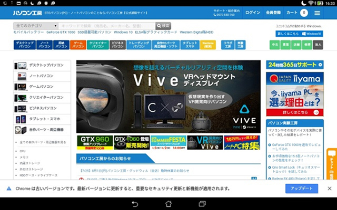Click the arrow icon on 24時間365日サポート banner

pos(320,65)
